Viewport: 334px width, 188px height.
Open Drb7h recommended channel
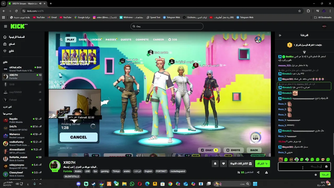[x=22, y=128]
